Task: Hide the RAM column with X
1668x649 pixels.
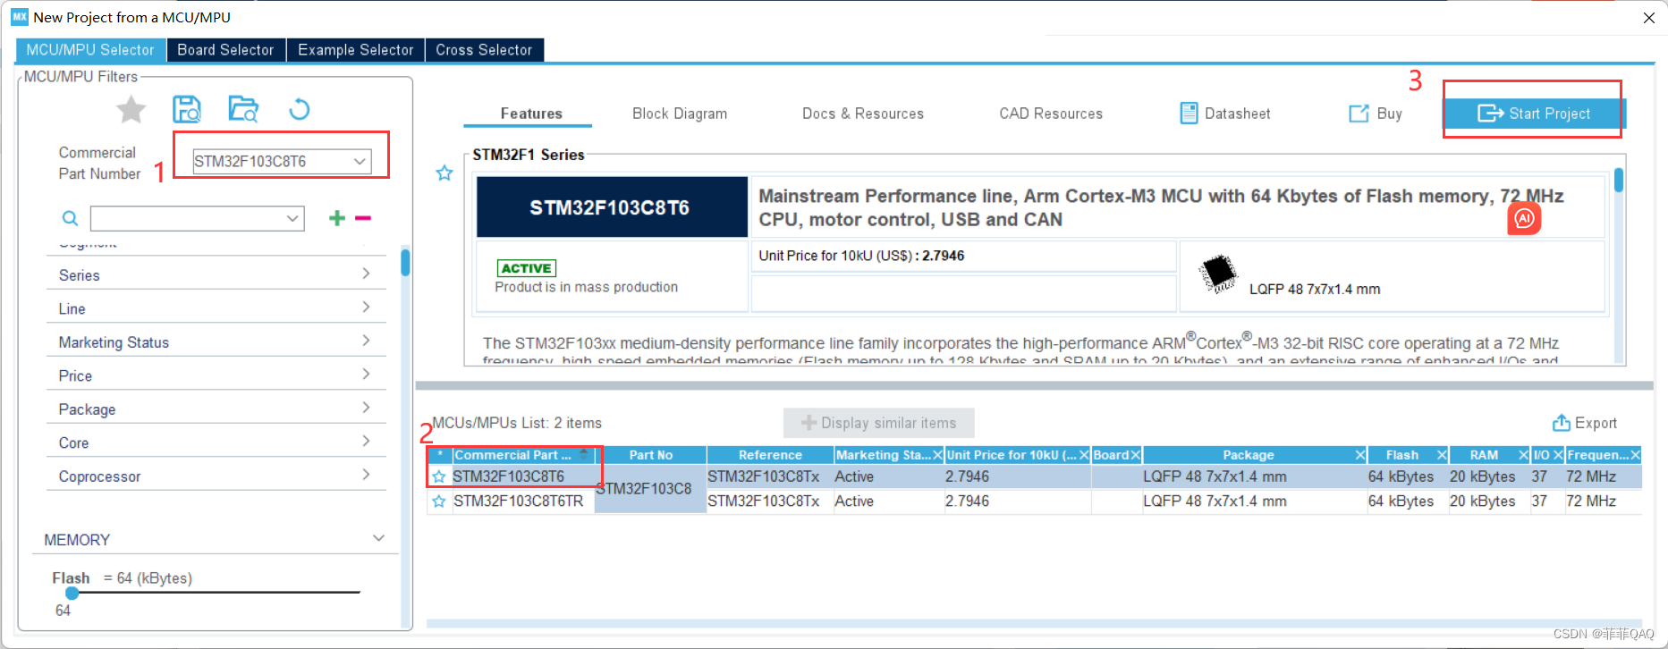Action: [1523, 455]
